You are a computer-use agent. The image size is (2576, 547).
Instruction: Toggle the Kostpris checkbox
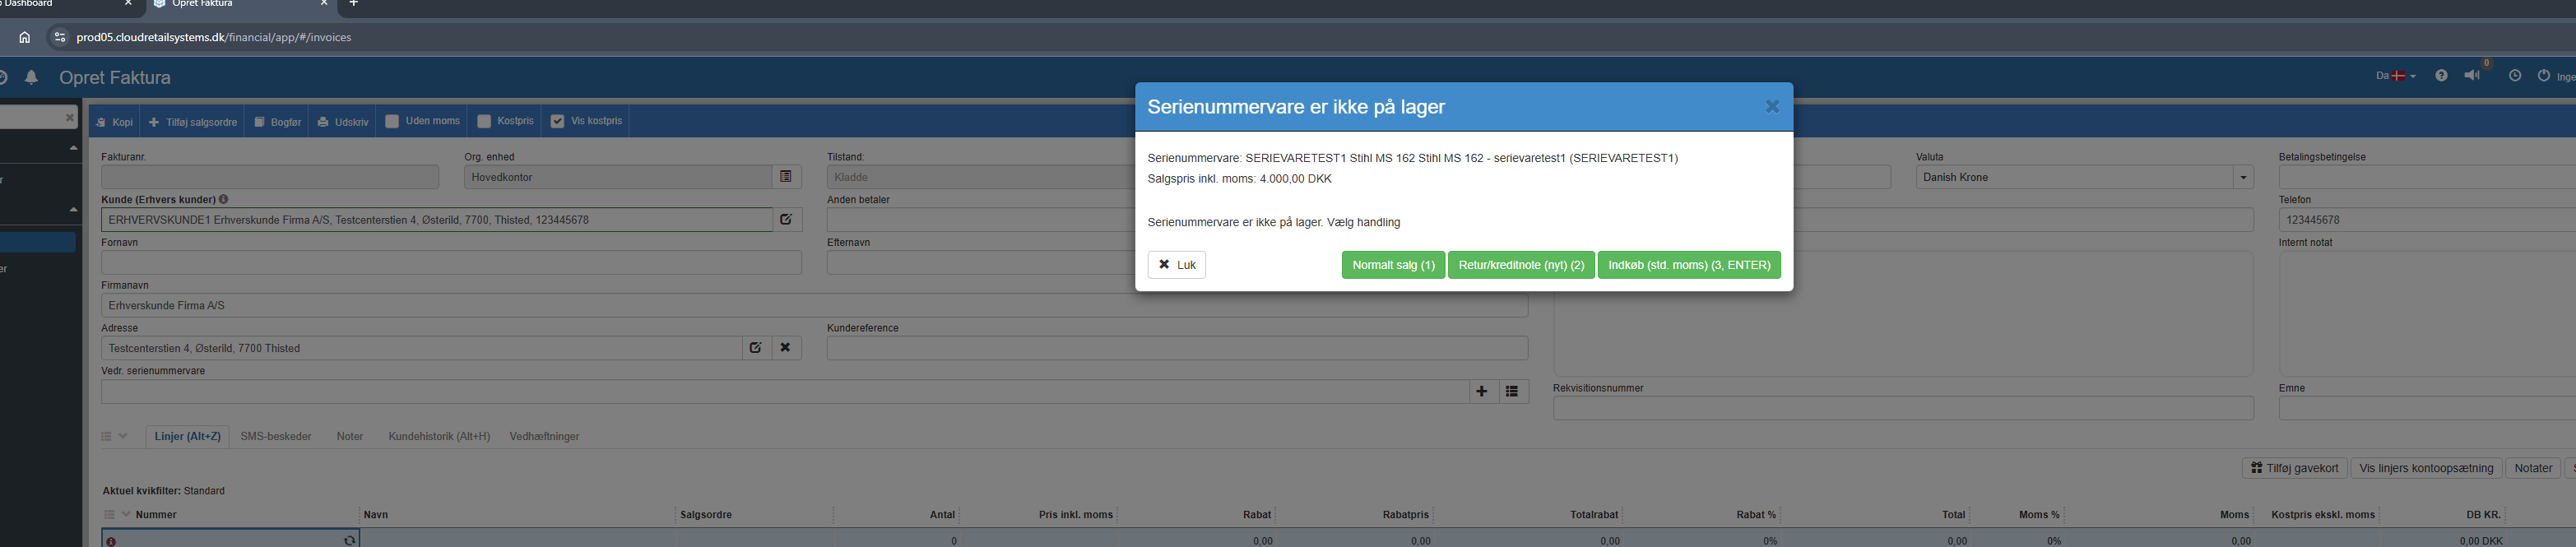point(484,121)
